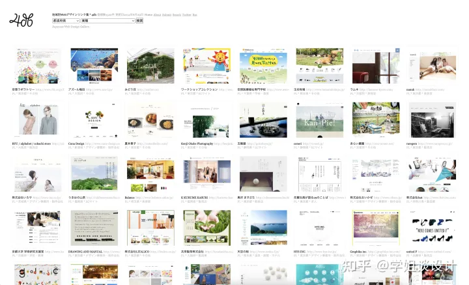Click the 検索 search button
Image resolution: width=469 pixels, height=285 pixels.
point(139,21)
